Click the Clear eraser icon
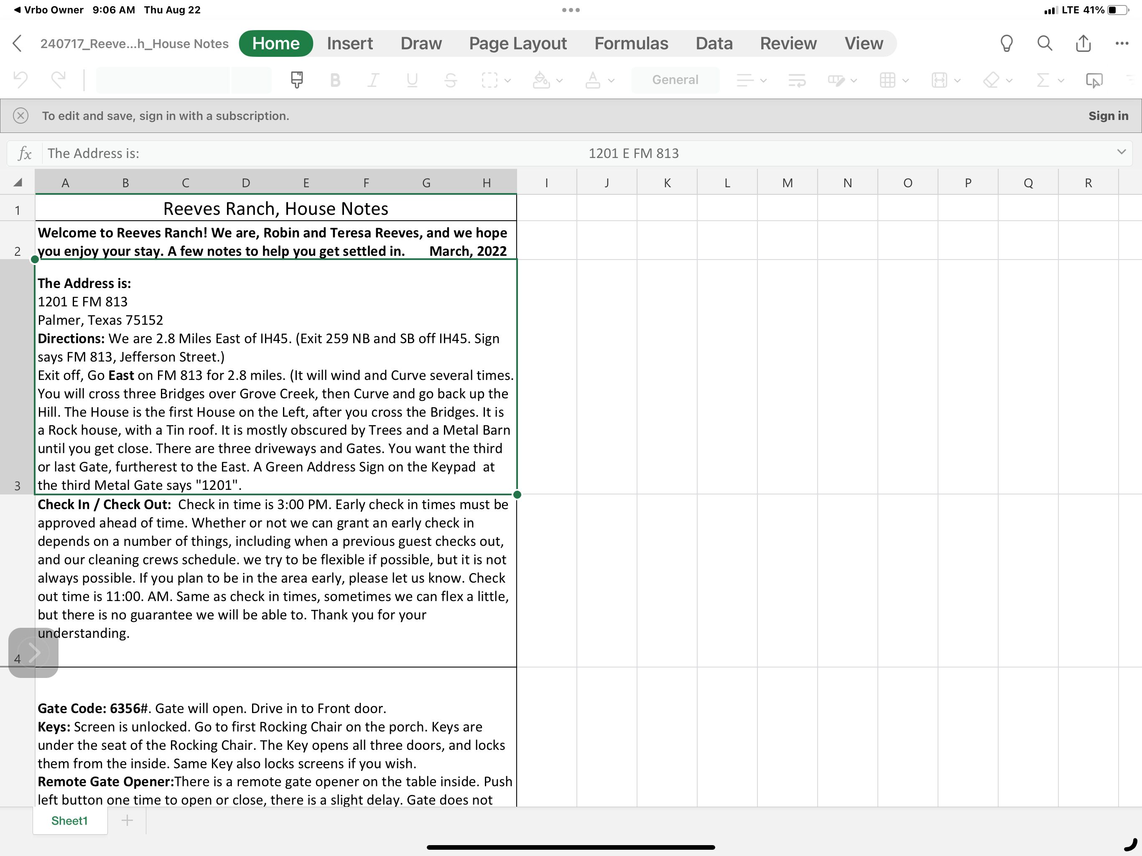Screen dimensions: 1142x856 pyautogui.click(x=991, y=80)
